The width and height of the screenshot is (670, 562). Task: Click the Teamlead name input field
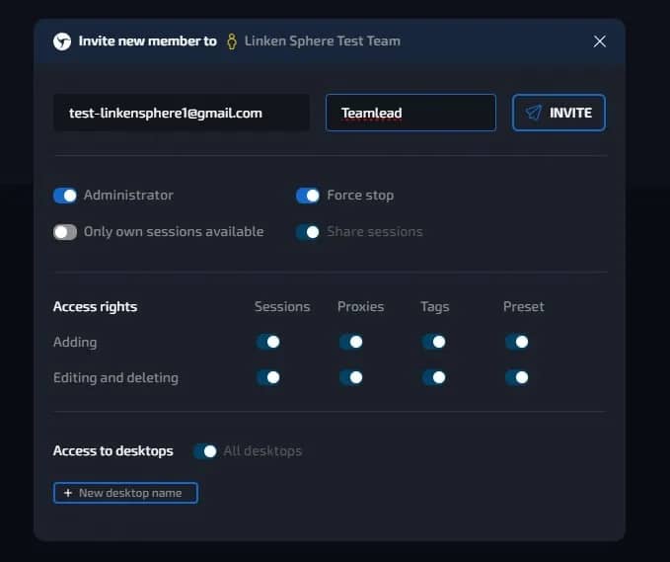pos(410,113)
